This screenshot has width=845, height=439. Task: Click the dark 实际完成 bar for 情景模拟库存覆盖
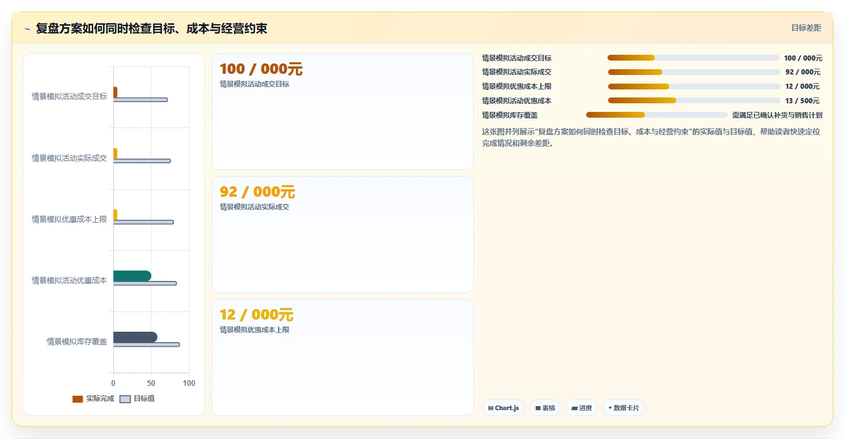[x=135, y=337]
